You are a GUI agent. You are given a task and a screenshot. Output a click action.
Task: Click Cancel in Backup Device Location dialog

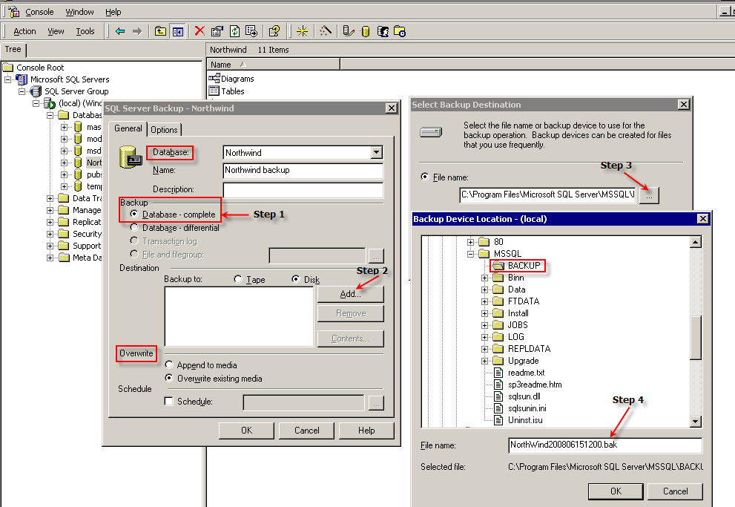tap(675, 491)
